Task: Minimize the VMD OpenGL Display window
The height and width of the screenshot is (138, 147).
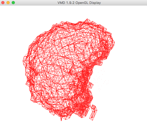Action: (x=8, y=3)
